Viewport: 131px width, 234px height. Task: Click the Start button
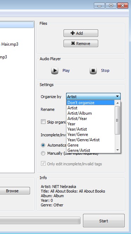point(104,221)
